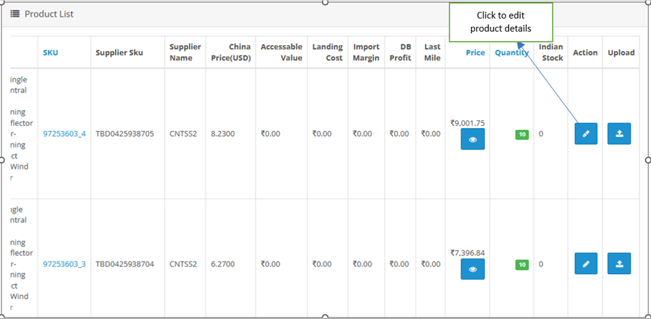The height and width of the screenshot is (319, 651).
Task: Click the Supplier Sku column header
Action: [120, 53]
